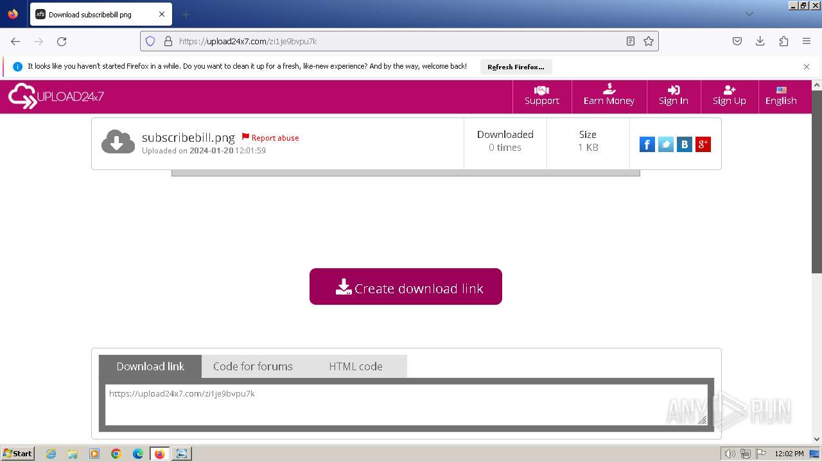The width and height of the screenshot is (822, 462).
Task: Click the scrollbar down arrow
Action: point(817,440)
